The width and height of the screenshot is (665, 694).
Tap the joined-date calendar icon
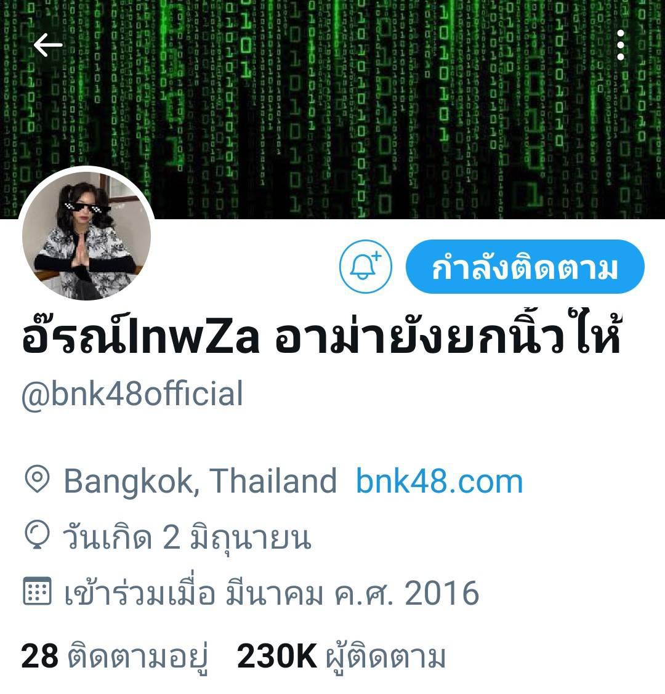tap(37, 591)
